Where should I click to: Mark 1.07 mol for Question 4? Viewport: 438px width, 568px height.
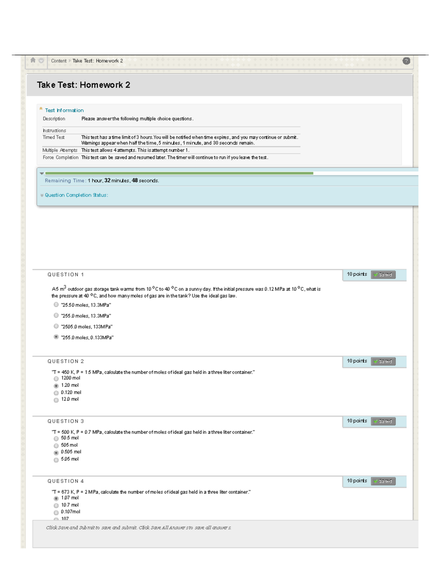56,498
